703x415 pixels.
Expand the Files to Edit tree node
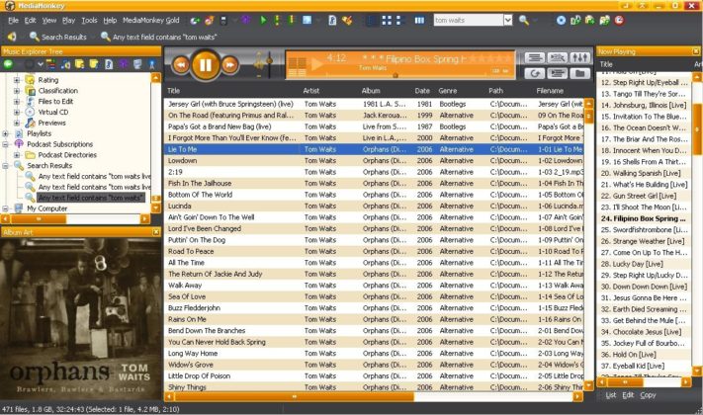click(17, 102)
